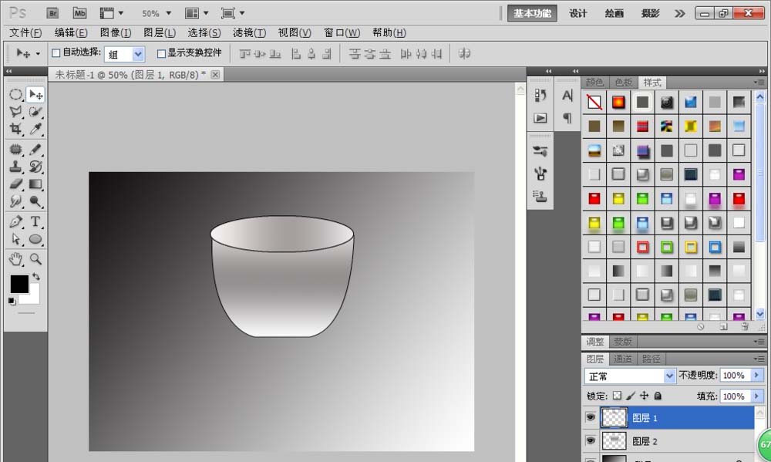Switch to the 通道 tab
The image size is (771, 462).
[623, 358]
